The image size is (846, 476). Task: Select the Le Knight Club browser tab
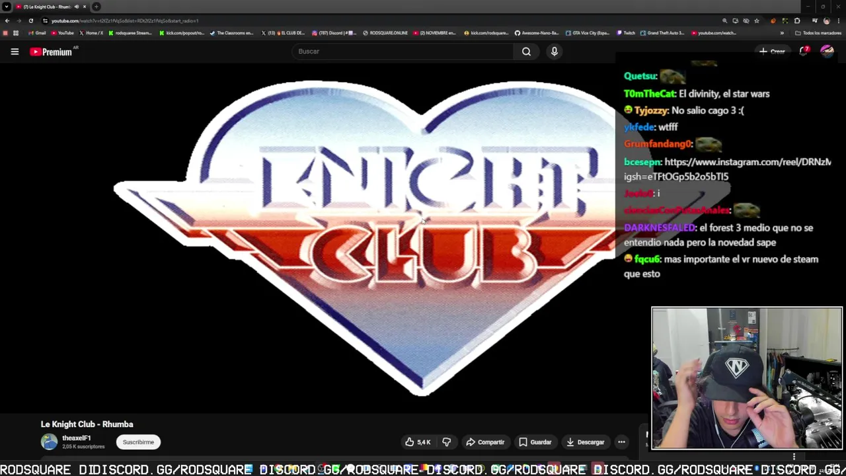click(x=50, y=7)
